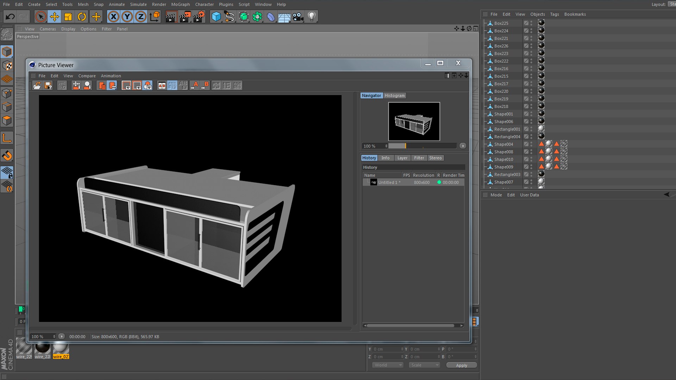Click the Undo arrow icon
The image size is (676, 380).
[10, 17]
